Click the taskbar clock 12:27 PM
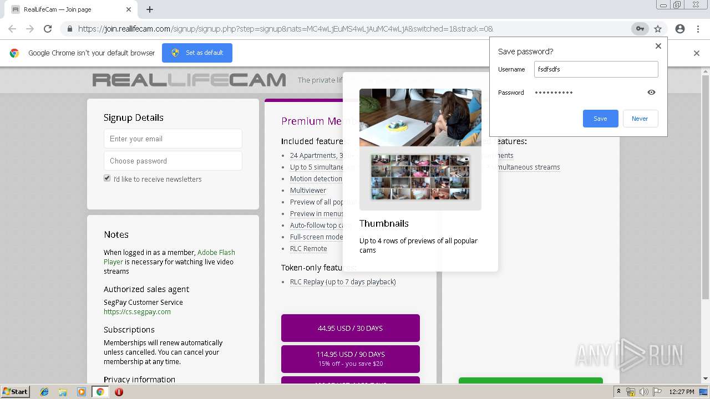710x399 pixels. point(682,392)
